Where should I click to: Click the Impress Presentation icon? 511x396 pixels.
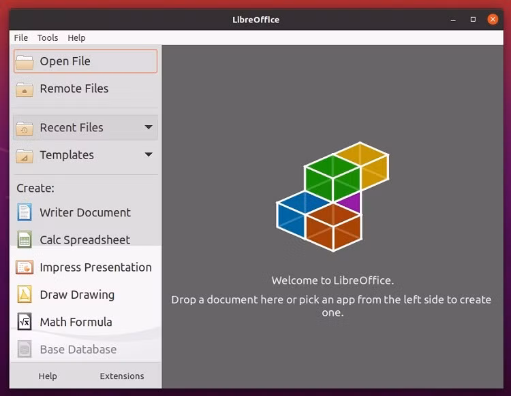click(25, 267)
